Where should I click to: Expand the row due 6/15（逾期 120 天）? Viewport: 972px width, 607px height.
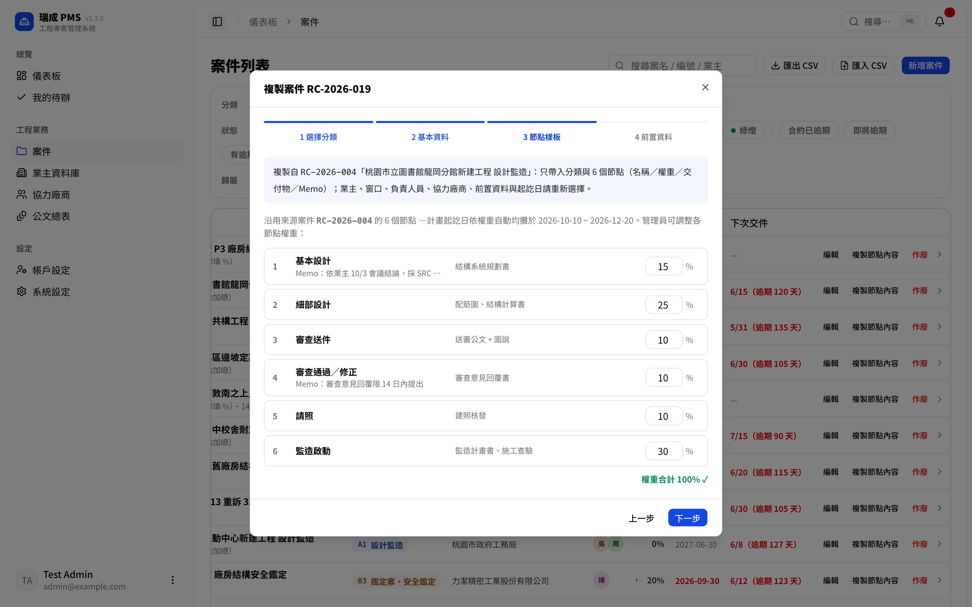tap(940, 291)
